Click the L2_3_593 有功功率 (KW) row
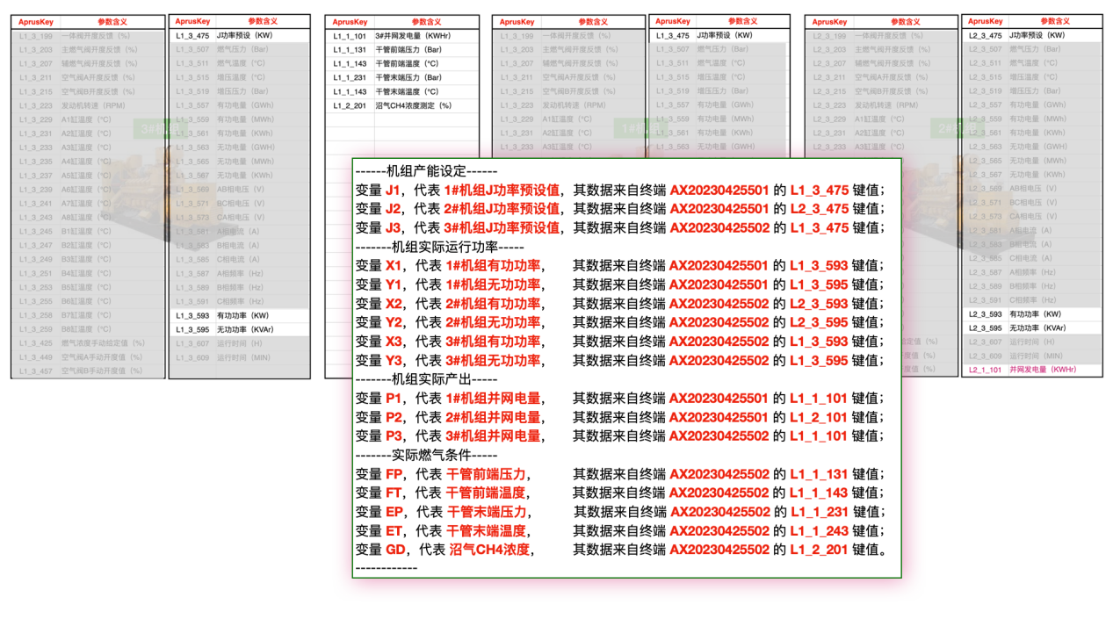Viewport: 1113px width, 626px height. 1031,314
